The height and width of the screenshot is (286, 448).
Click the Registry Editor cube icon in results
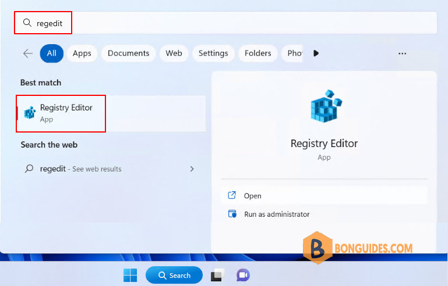30,112
